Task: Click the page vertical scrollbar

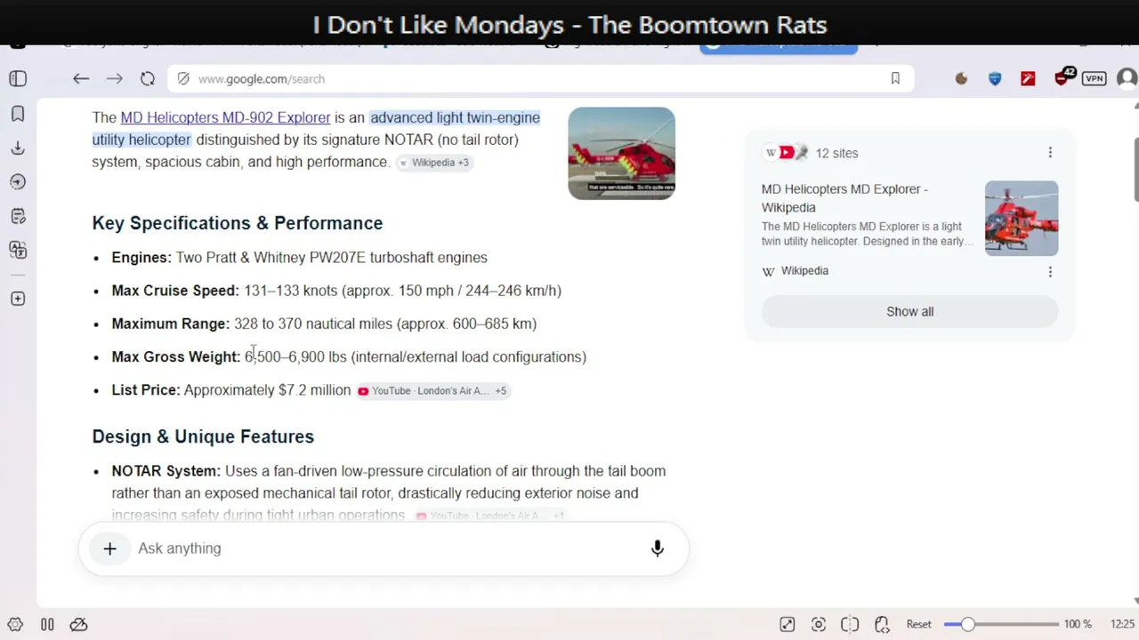Action: [1135, 169]
